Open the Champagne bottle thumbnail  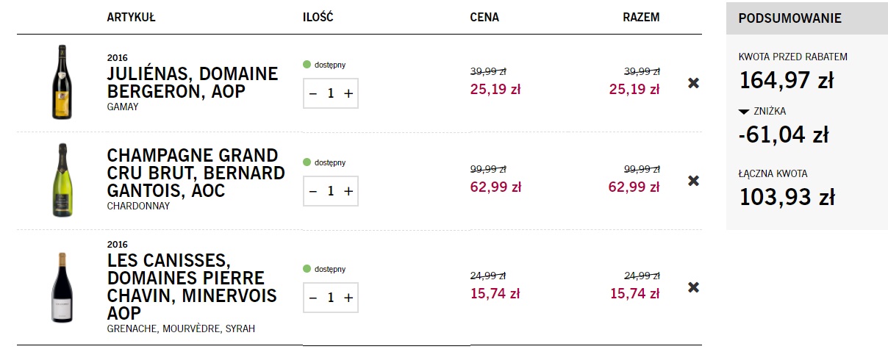point(62,180)
